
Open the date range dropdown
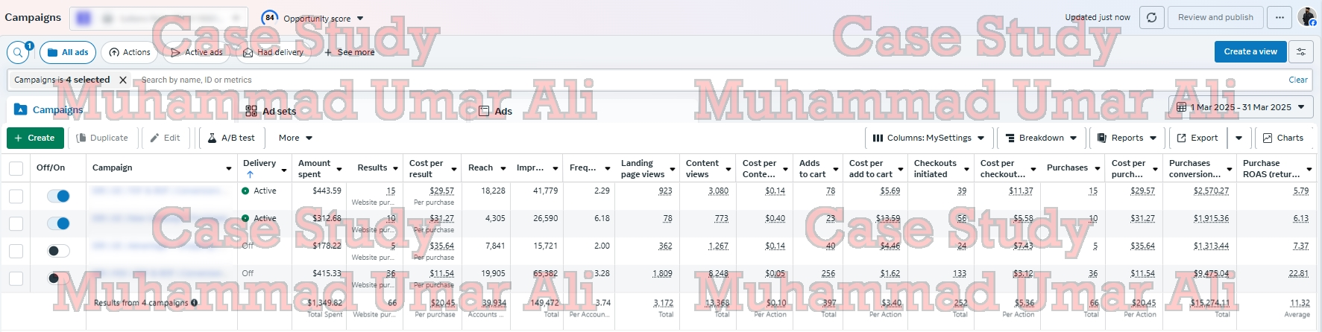click(x=1241, y=107)
